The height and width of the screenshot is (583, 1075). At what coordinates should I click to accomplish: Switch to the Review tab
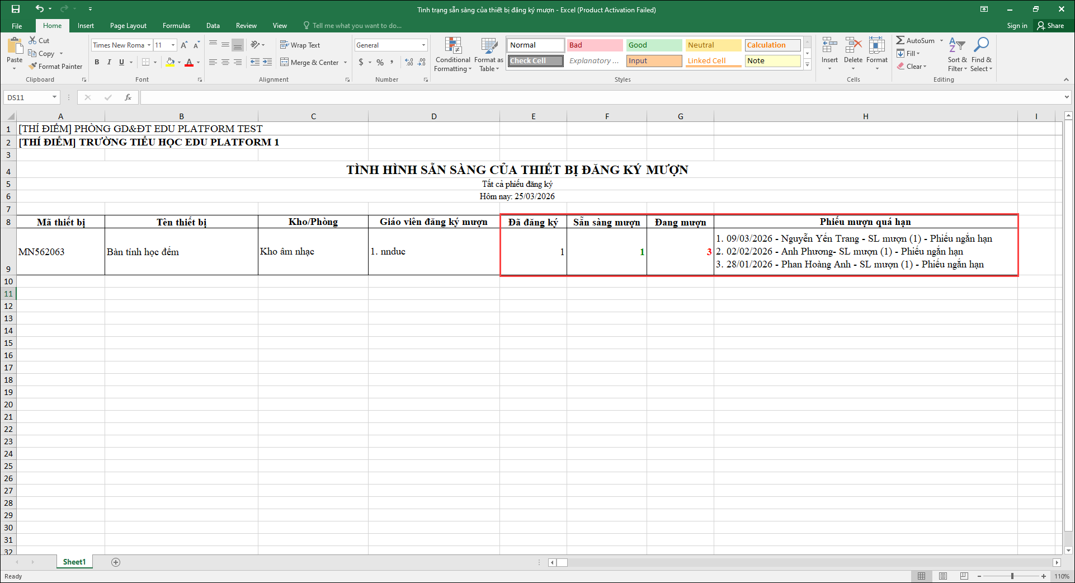246,26
